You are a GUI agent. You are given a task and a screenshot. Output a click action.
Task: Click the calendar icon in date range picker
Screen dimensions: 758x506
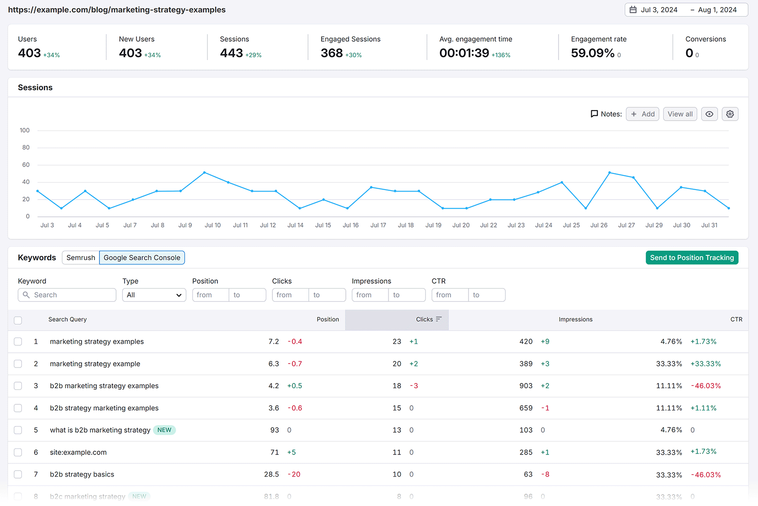click(632, 9)
